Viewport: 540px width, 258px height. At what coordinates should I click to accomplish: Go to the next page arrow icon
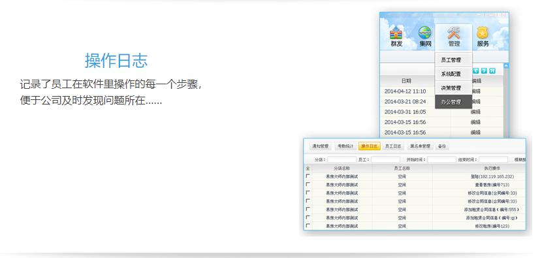484,71
